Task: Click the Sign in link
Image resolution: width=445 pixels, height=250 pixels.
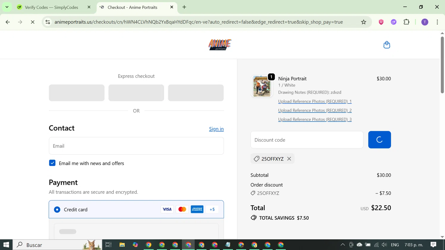Action: tap(216, 129)
